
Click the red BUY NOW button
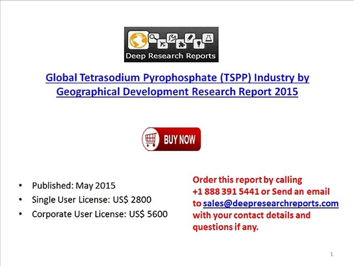pyautogui.click(x=171, y=139)
